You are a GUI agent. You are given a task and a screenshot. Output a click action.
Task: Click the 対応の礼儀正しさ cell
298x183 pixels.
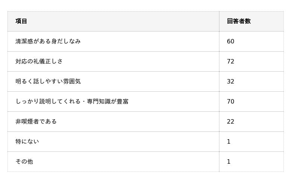[x=39, y=61]
